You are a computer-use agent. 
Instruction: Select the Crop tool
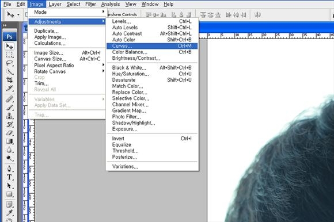click(9, 80)
